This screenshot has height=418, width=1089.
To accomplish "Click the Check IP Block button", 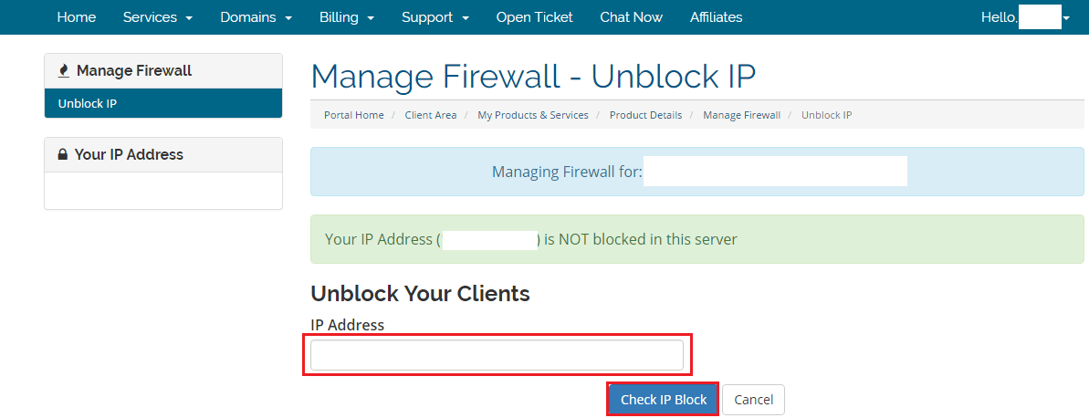I will coord(664,400).
